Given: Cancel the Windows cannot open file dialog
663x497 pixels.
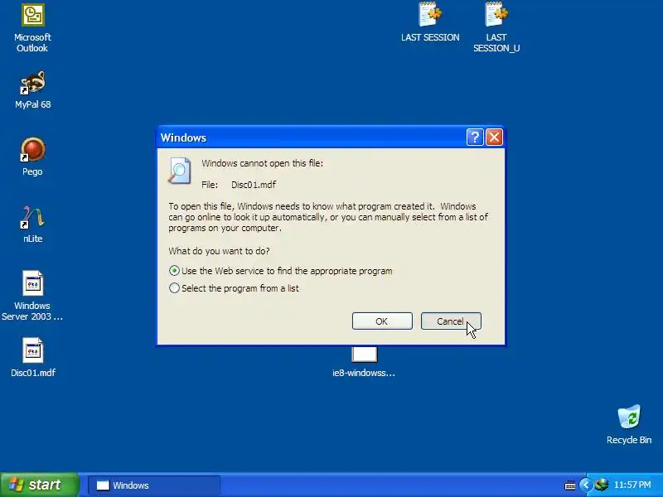Looking at the screenshot, I should pos(451,321).
